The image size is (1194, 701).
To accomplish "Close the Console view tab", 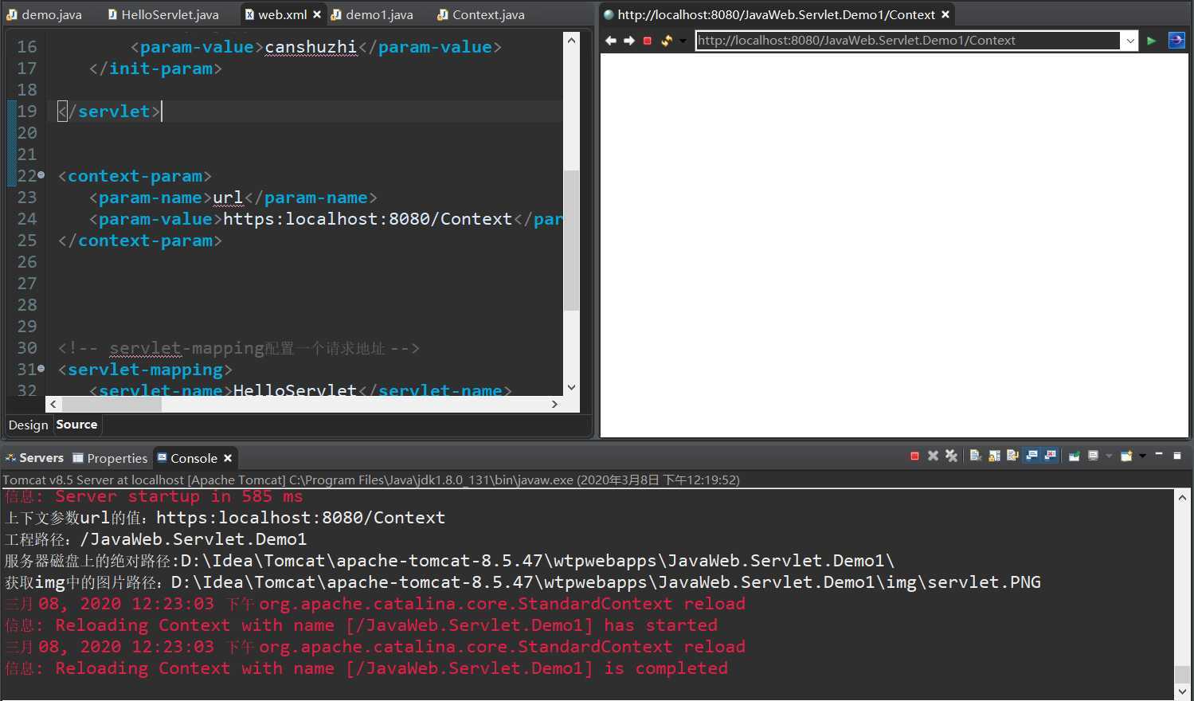I will pyautogui.click(x=228, y=458).
